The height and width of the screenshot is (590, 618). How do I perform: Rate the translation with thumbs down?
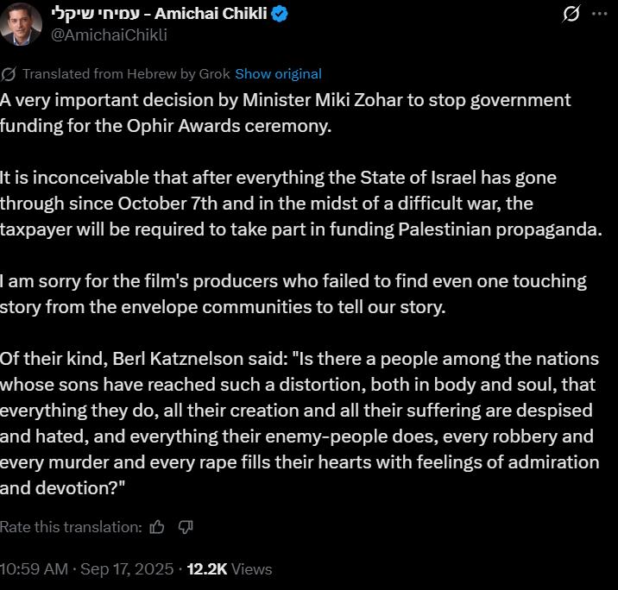185,526
